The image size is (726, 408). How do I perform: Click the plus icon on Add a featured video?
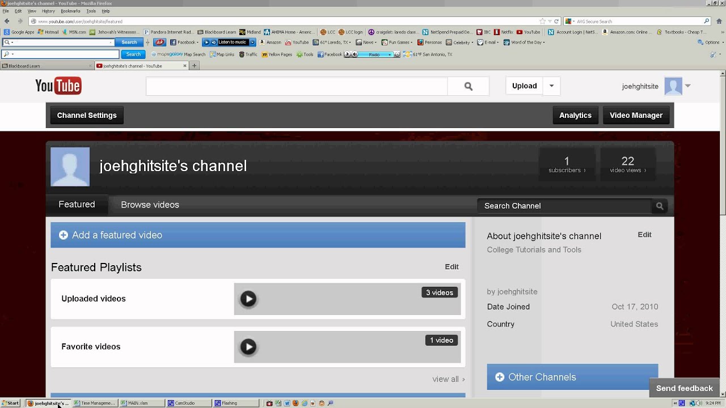point(64,235)
